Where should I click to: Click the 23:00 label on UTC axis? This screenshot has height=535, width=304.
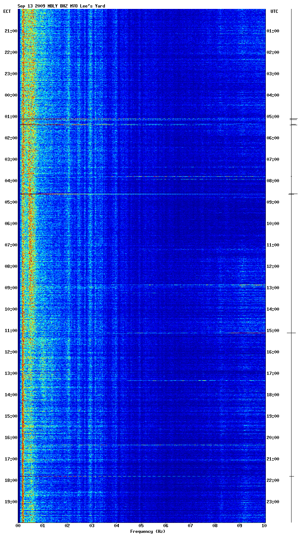point(273,502)
